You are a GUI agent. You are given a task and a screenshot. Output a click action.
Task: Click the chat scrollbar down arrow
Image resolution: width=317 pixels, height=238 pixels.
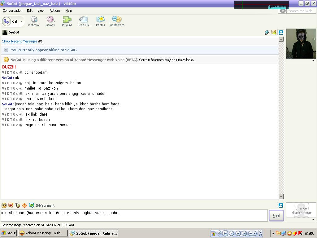(281, 196)
